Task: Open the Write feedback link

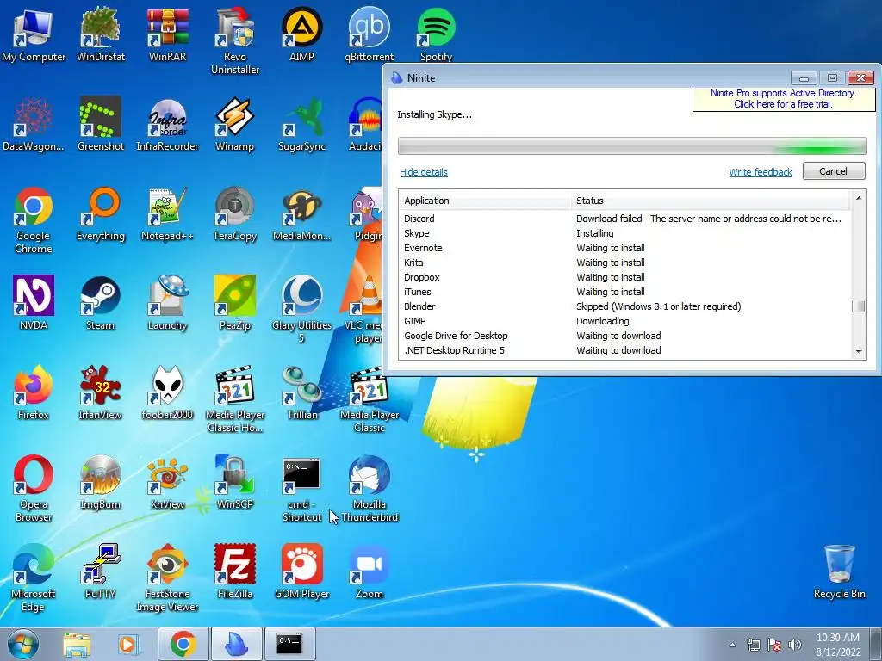Action: 761,172
